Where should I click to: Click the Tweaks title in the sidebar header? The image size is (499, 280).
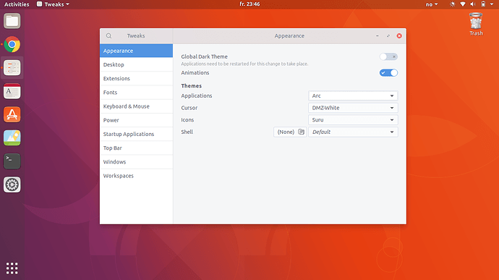click(136, 35)
